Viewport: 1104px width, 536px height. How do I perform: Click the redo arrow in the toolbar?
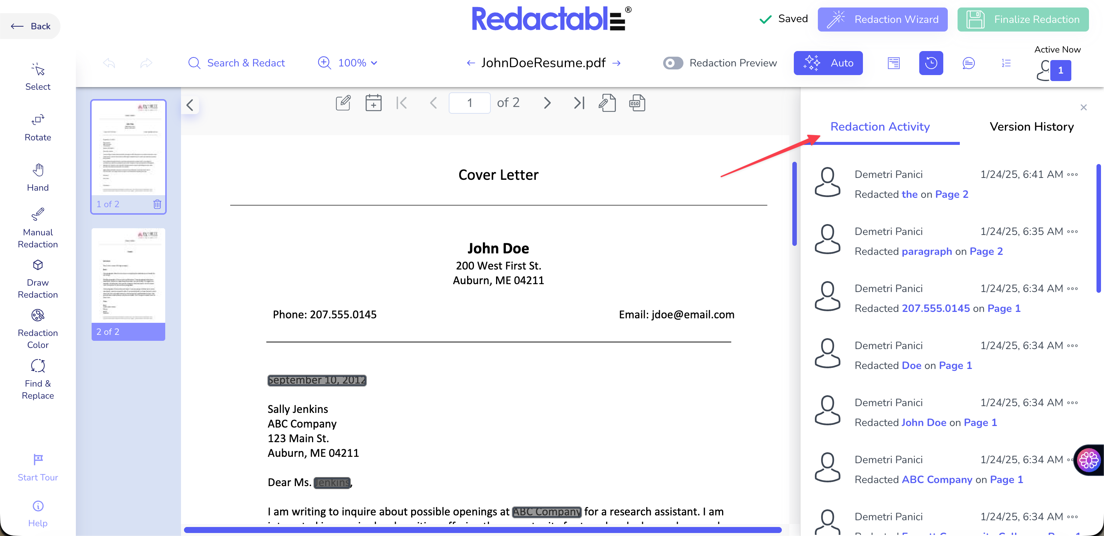tap(146, 63)
